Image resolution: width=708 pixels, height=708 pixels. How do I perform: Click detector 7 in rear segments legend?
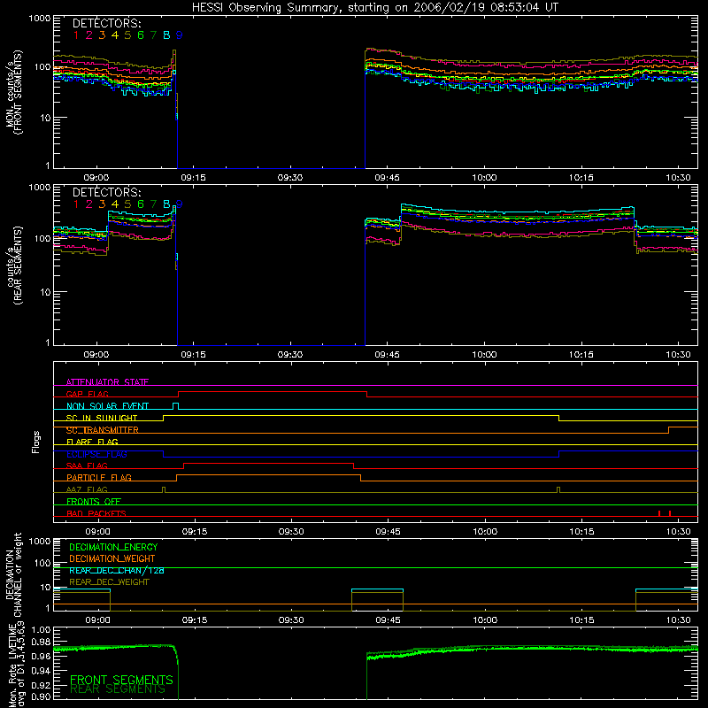tap(153, 204)
